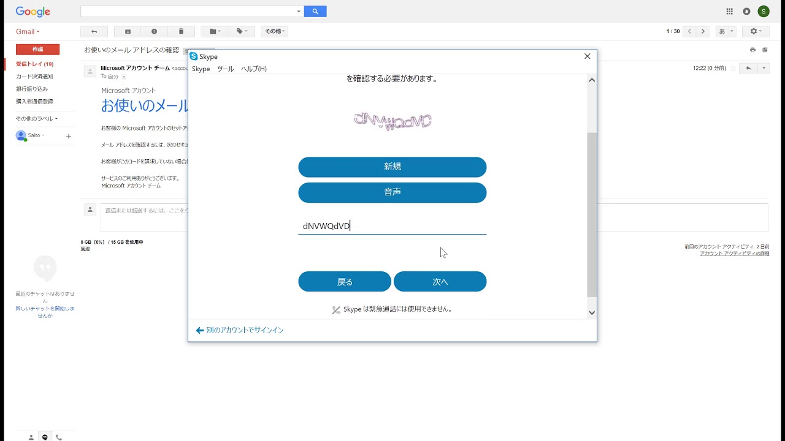Click into the Gmail search box
This screenshot has width=785, height=441.
188,12
